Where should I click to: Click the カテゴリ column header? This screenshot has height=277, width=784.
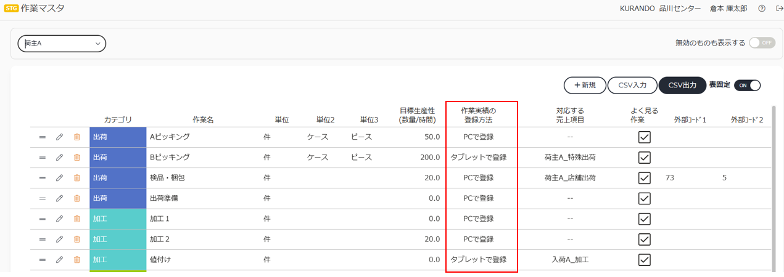[x=118, y=119]
